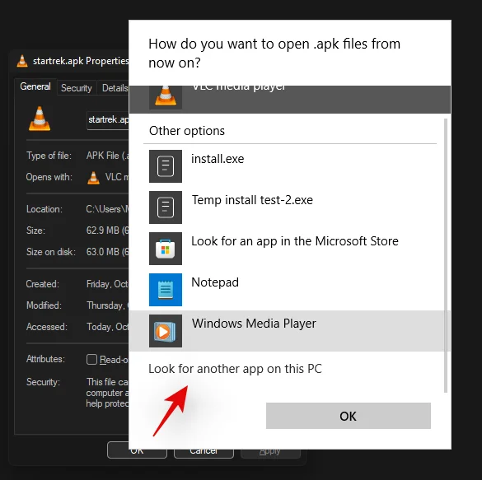Click the Created date value starting Friday
This screenshot has height=480, width=482.
pos(107,284)
